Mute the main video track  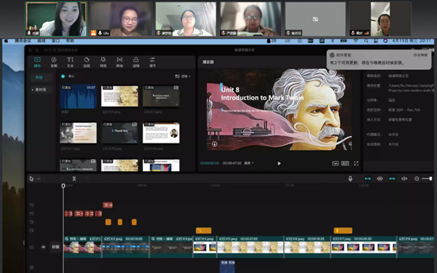44,247
